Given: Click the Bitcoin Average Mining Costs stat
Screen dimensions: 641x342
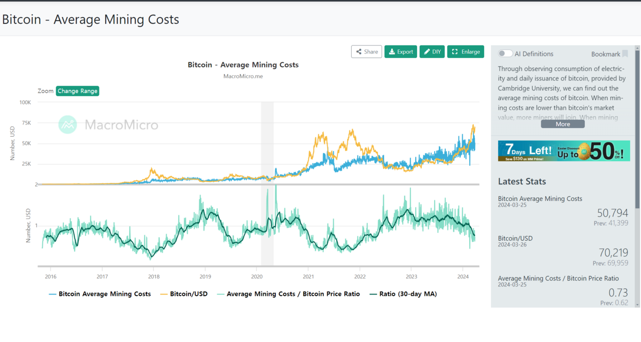Looking at the screenshot, I should [540, 198].
